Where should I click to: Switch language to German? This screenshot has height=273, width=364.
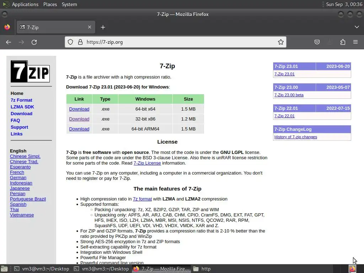point(18,178)
